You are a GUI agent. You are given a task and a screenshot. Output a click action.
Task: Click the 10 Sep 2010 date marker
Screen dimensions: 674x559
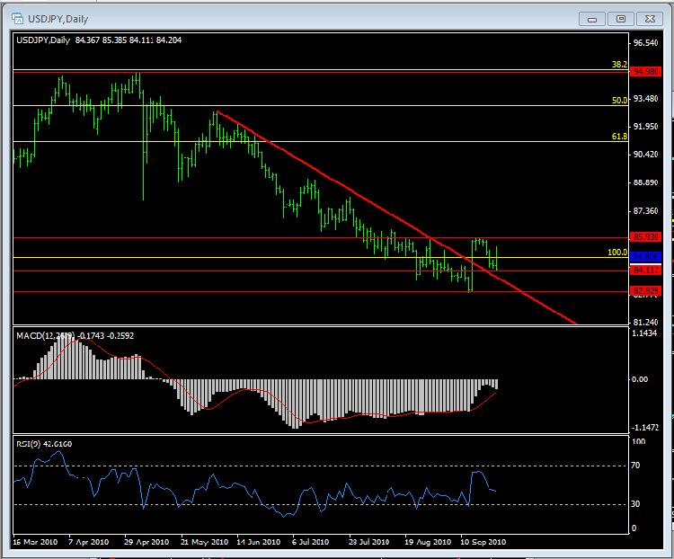click(x=481, y=542)
